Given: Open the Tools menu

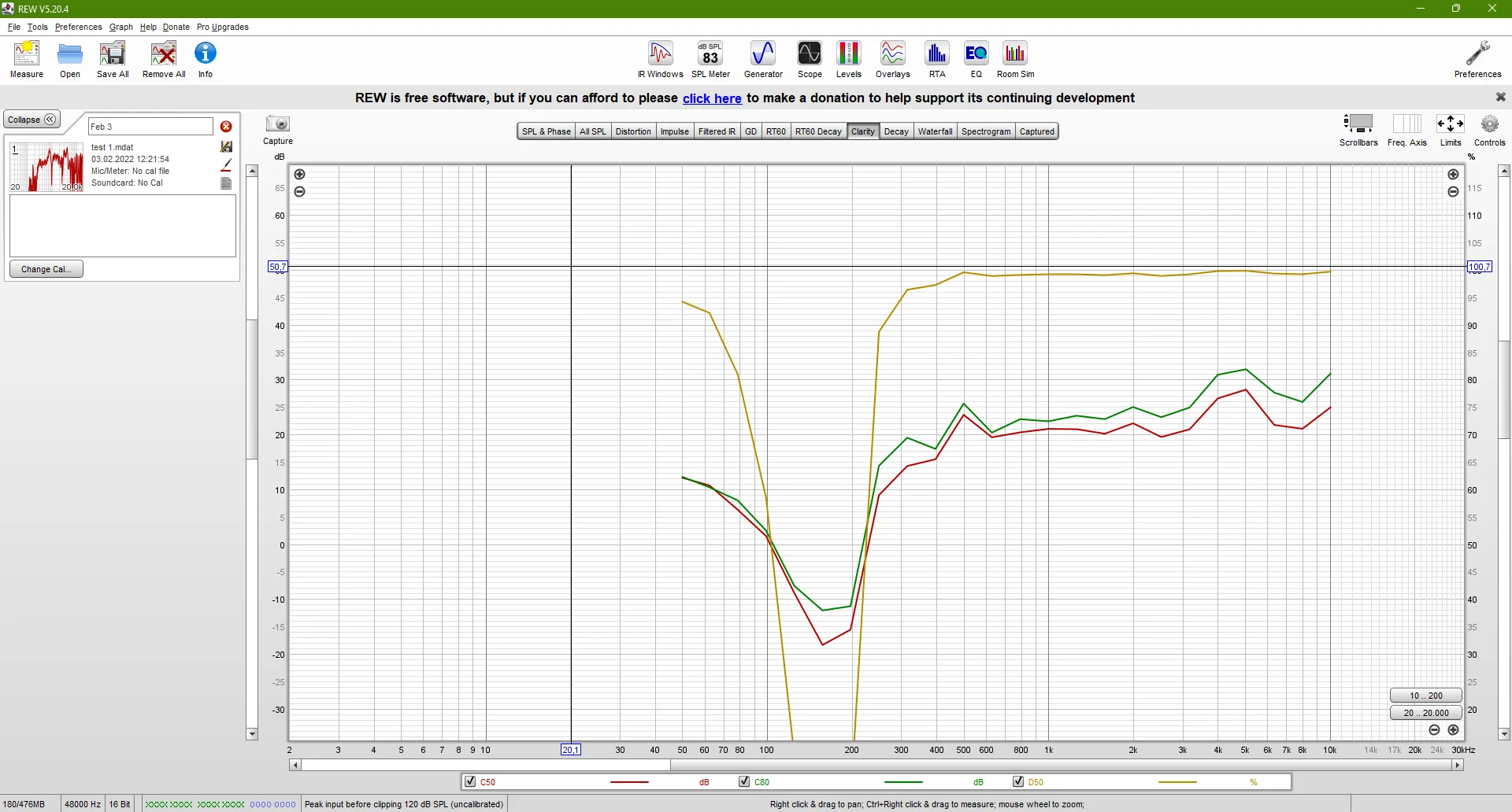Looking at the screenshot, I should [x=37, y=27].
